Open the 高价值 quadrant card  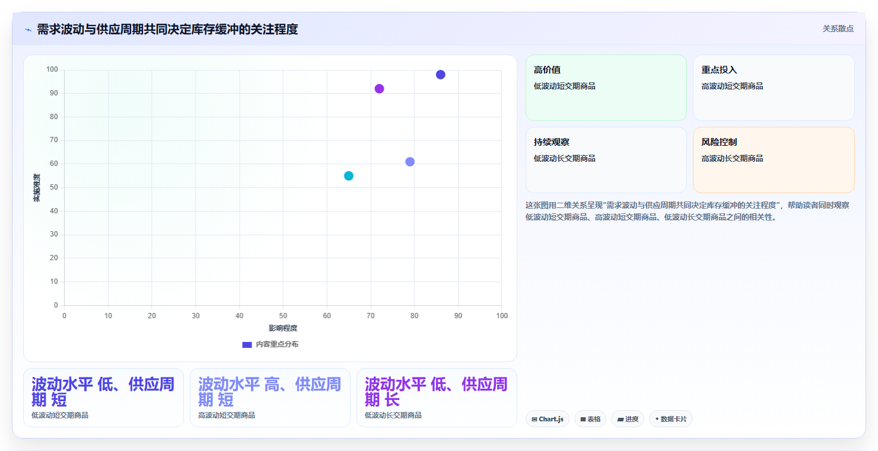click(x=606, y=88)
